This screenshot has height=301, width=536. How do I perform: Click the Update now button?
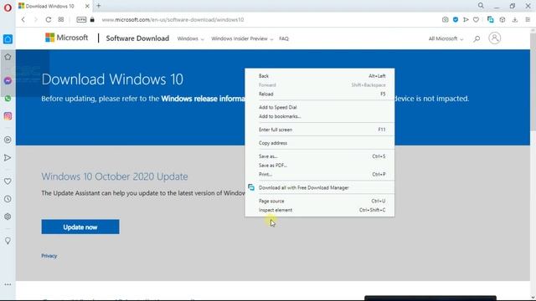[80, 227]
